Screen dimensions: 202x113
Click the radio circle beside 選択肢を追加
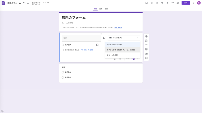pos(63,50)
